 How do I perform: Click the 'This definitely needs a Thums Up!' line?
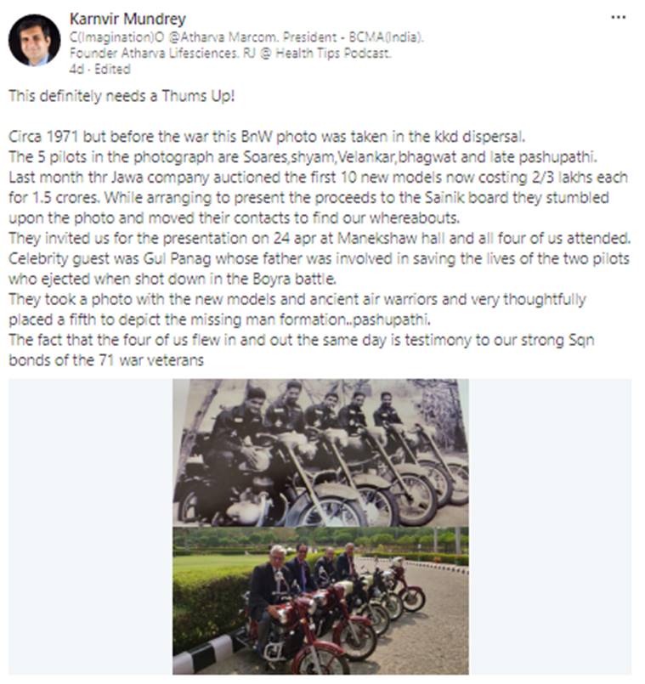coord(122,96)
